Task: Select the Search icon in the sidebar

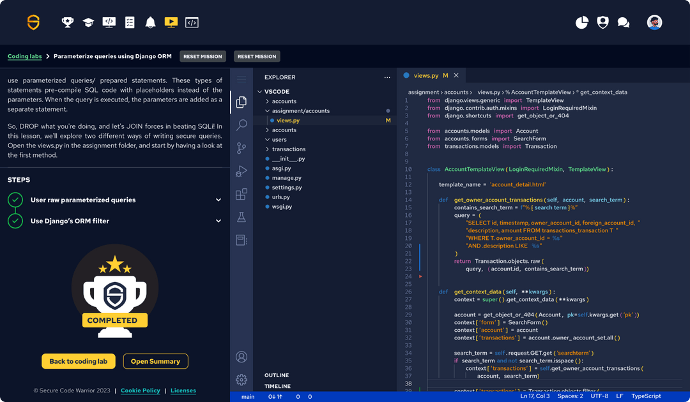Action: (241, 125)
